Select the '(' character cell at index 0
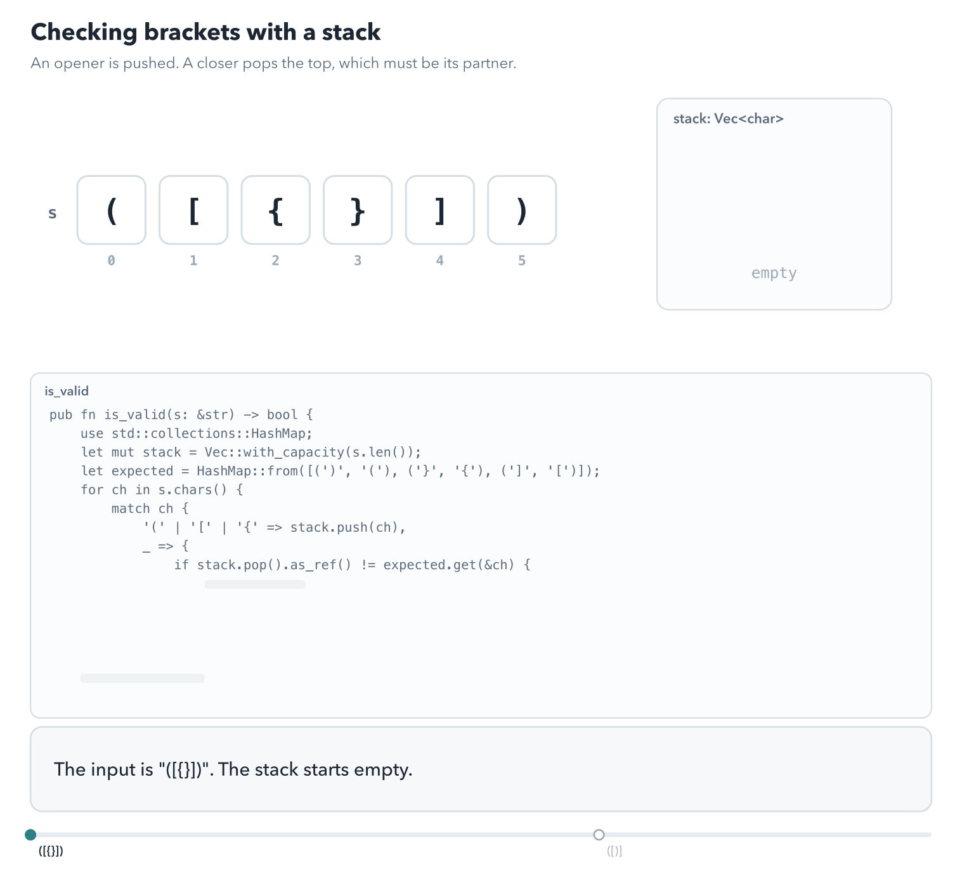Screen dimensions: 962x874 [112, 210]
